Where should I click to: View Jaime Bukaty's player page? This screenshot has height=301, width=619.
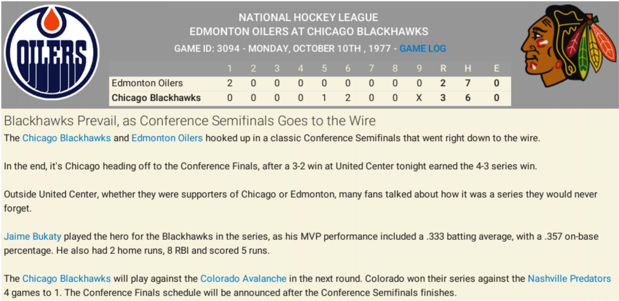[x=33, y=236]
